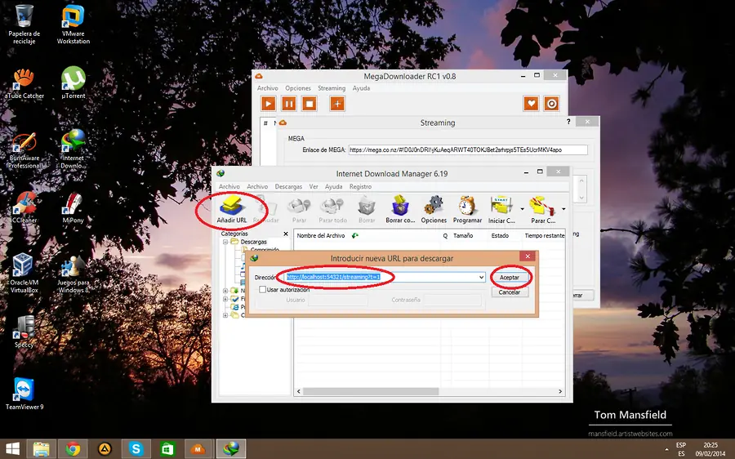Open the Ver menu in IDM
Screen dimensions: 735x459
pos(314,186)
